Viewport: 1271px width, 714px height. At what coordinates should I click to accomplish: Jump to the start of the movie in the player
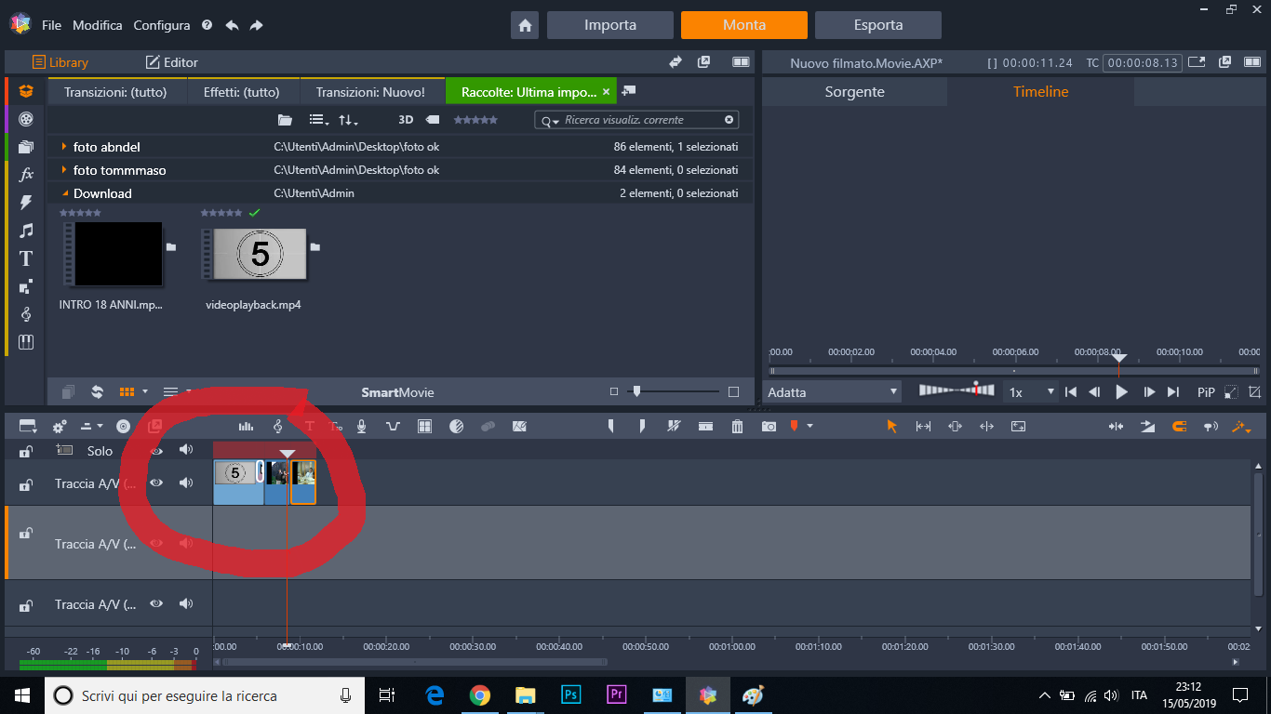1071,392
